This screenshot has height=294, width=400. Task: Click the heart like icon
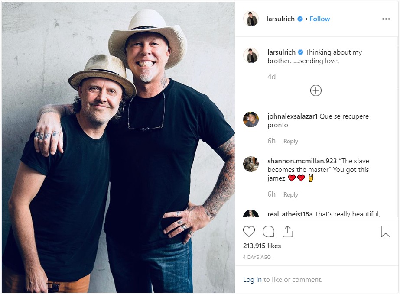coord(249,232)
